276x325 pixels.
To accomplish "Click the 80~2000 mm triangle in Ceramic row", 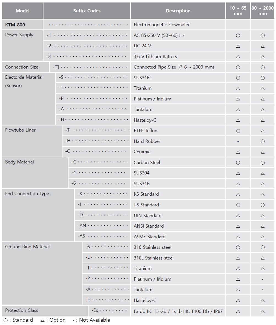I will (263, 152).
